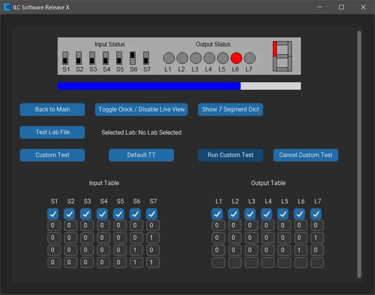The width and height of the screenshot is (375, 295).
Task: Uncheck the L7 column checkbox in Output Table
Action: coord(316,214)
